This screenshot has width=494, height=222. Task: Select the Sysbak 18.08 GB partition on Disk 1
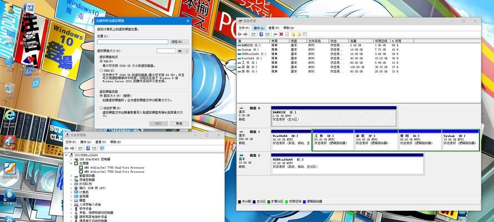click(x=460, y=140)
